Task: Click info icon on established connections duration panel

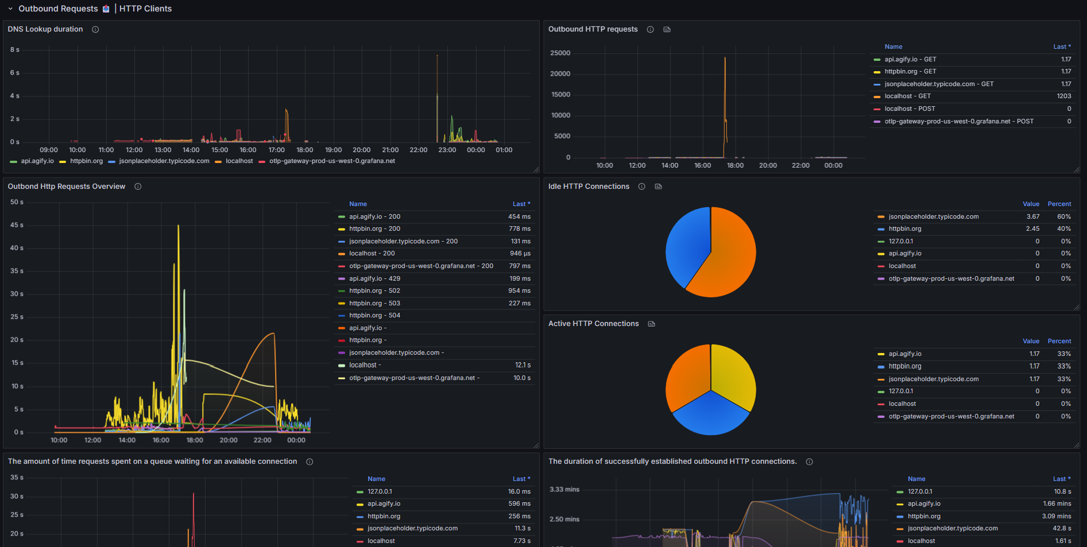Action: click(809, 461)
